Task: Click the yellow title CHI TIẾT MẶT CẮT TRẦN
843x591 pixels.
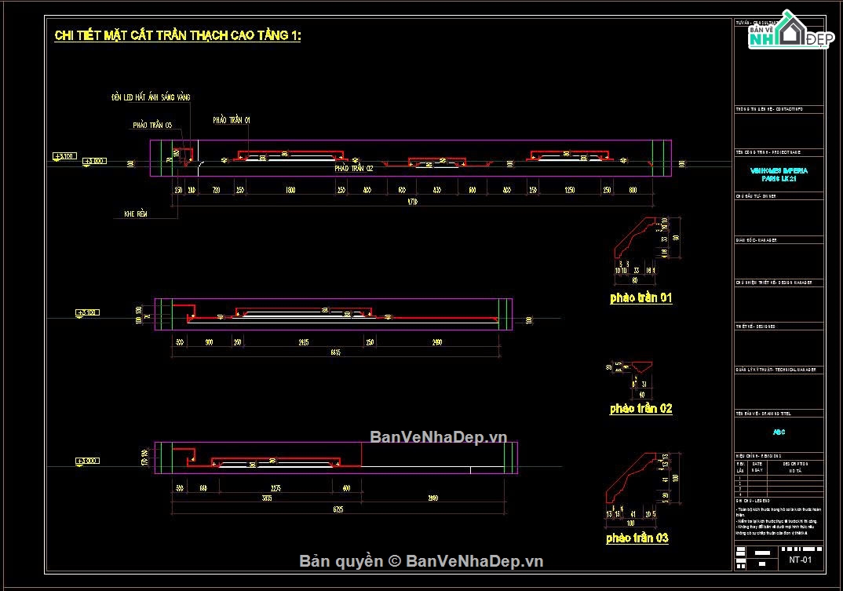Action: tap(177, 35)
